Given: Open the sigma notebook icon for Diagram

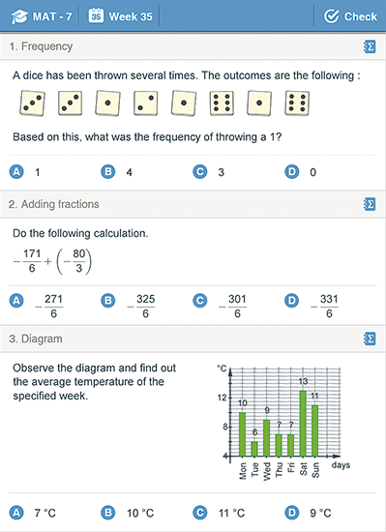Looking at the screenshot, I should coord(370,339).
